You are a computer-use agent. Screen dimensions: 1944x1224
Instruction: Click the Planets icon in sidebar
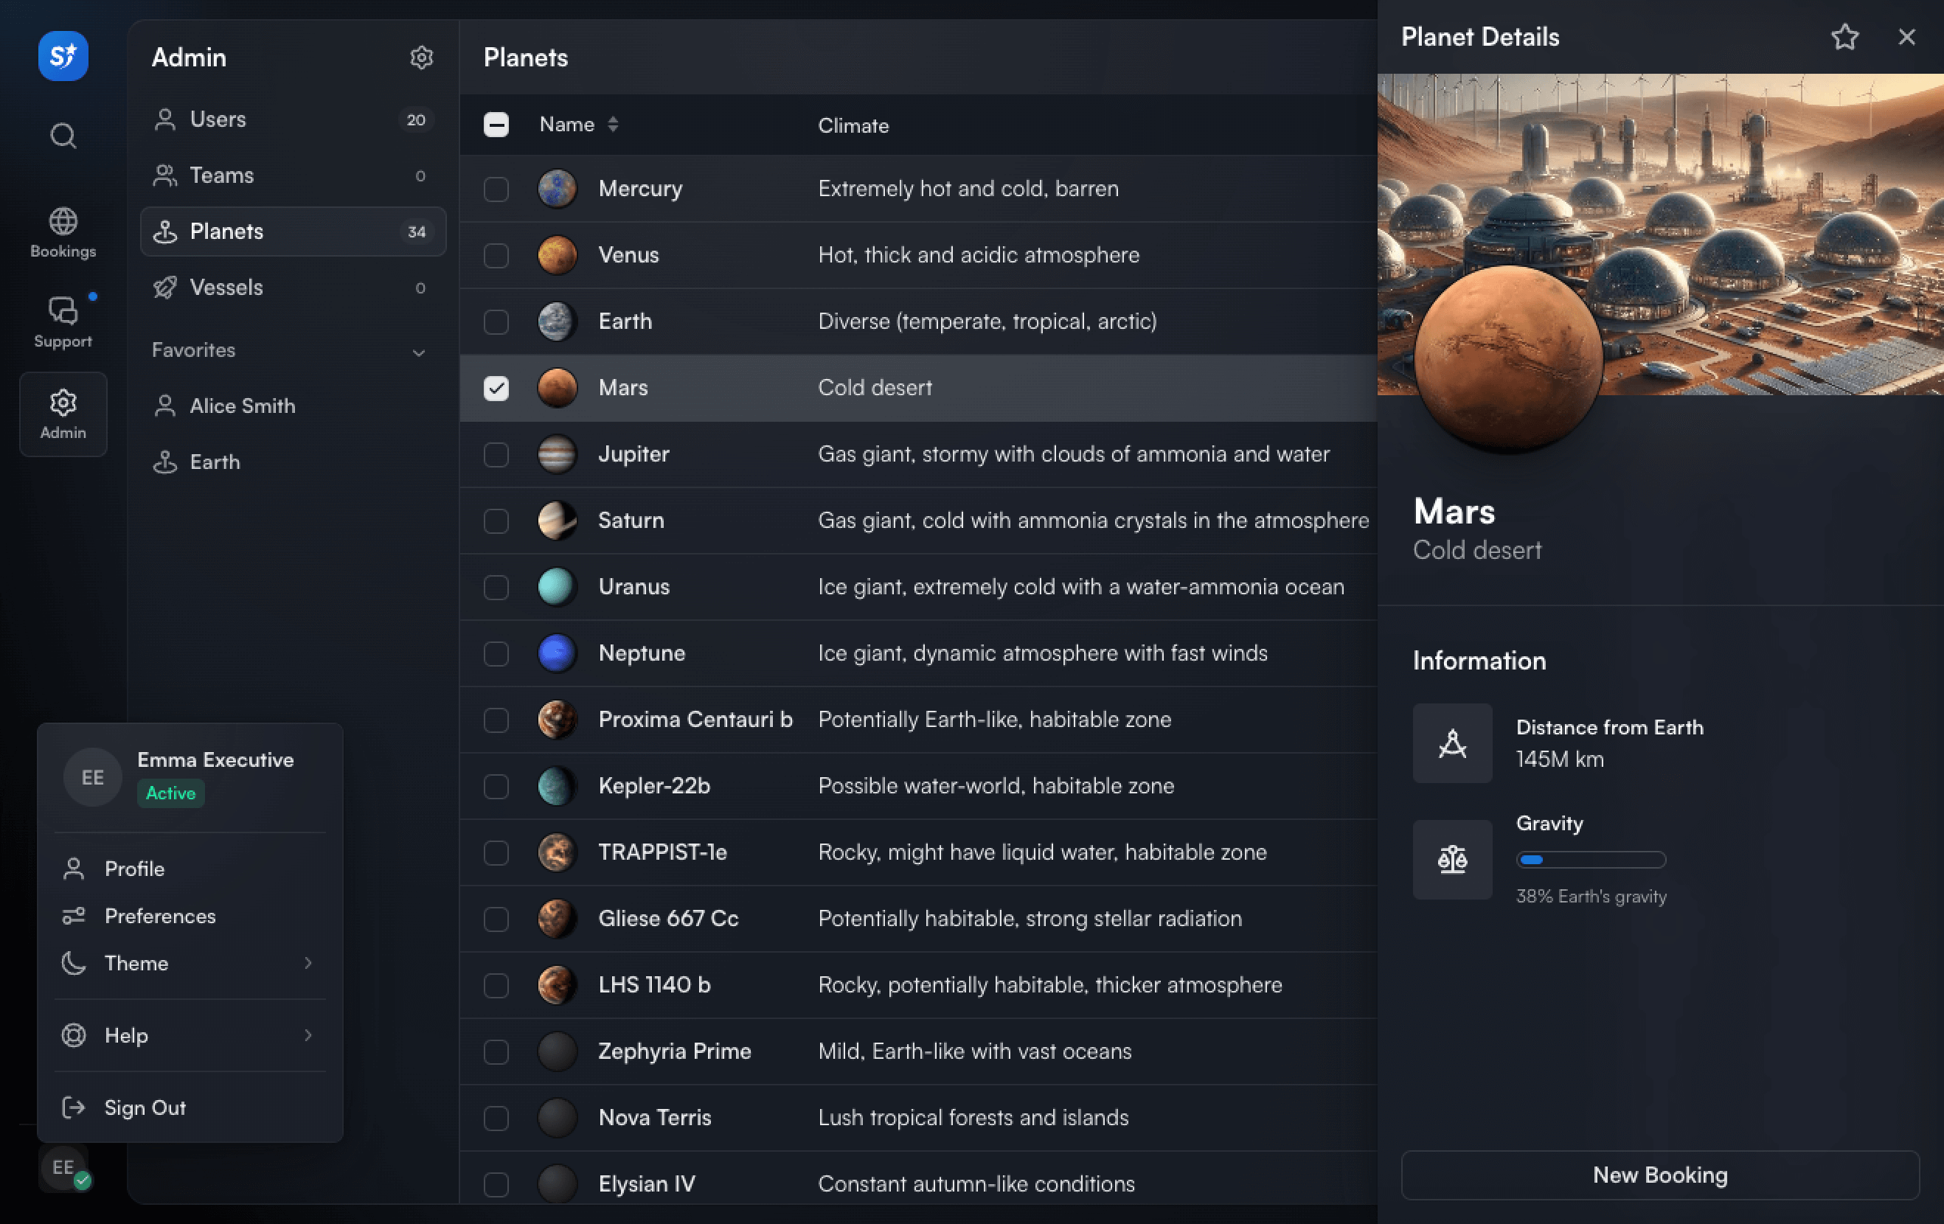(x=165, y=230)
